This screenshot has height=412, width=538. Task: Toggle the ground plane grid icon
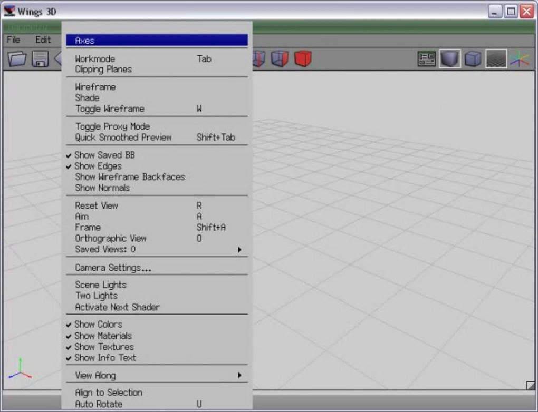496,58
